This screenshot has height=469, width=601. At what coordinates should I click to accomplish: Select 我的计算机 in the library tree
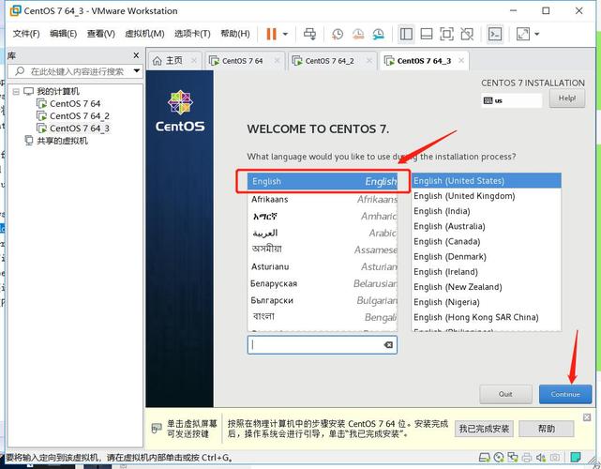(x=58, y=92)
